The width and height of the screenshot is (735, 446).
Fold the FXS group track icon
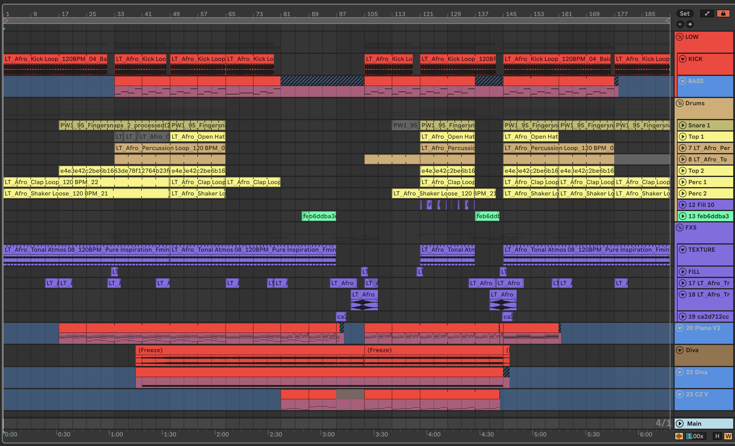coord(680,227)
